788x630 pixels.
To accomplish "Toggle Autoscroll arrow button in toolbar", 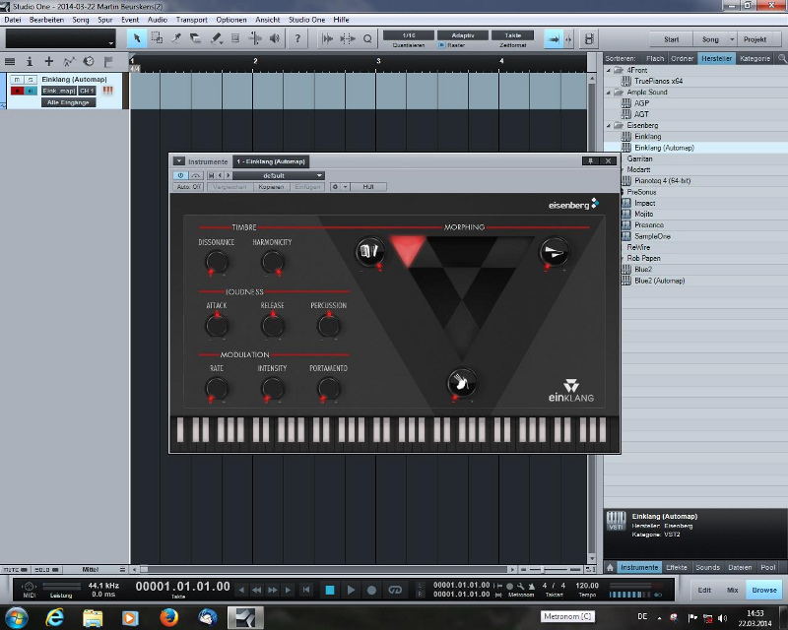I will 554,38.
